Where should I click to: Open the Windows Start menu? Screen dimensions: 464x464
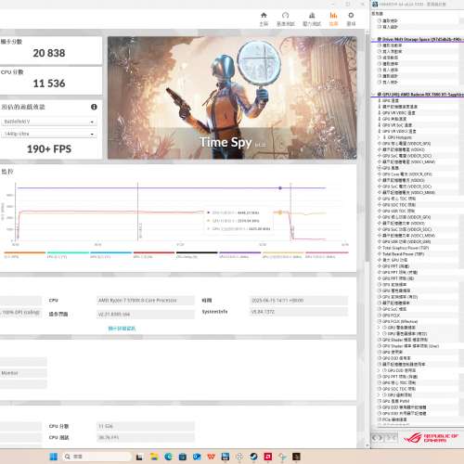click(54, 457)
